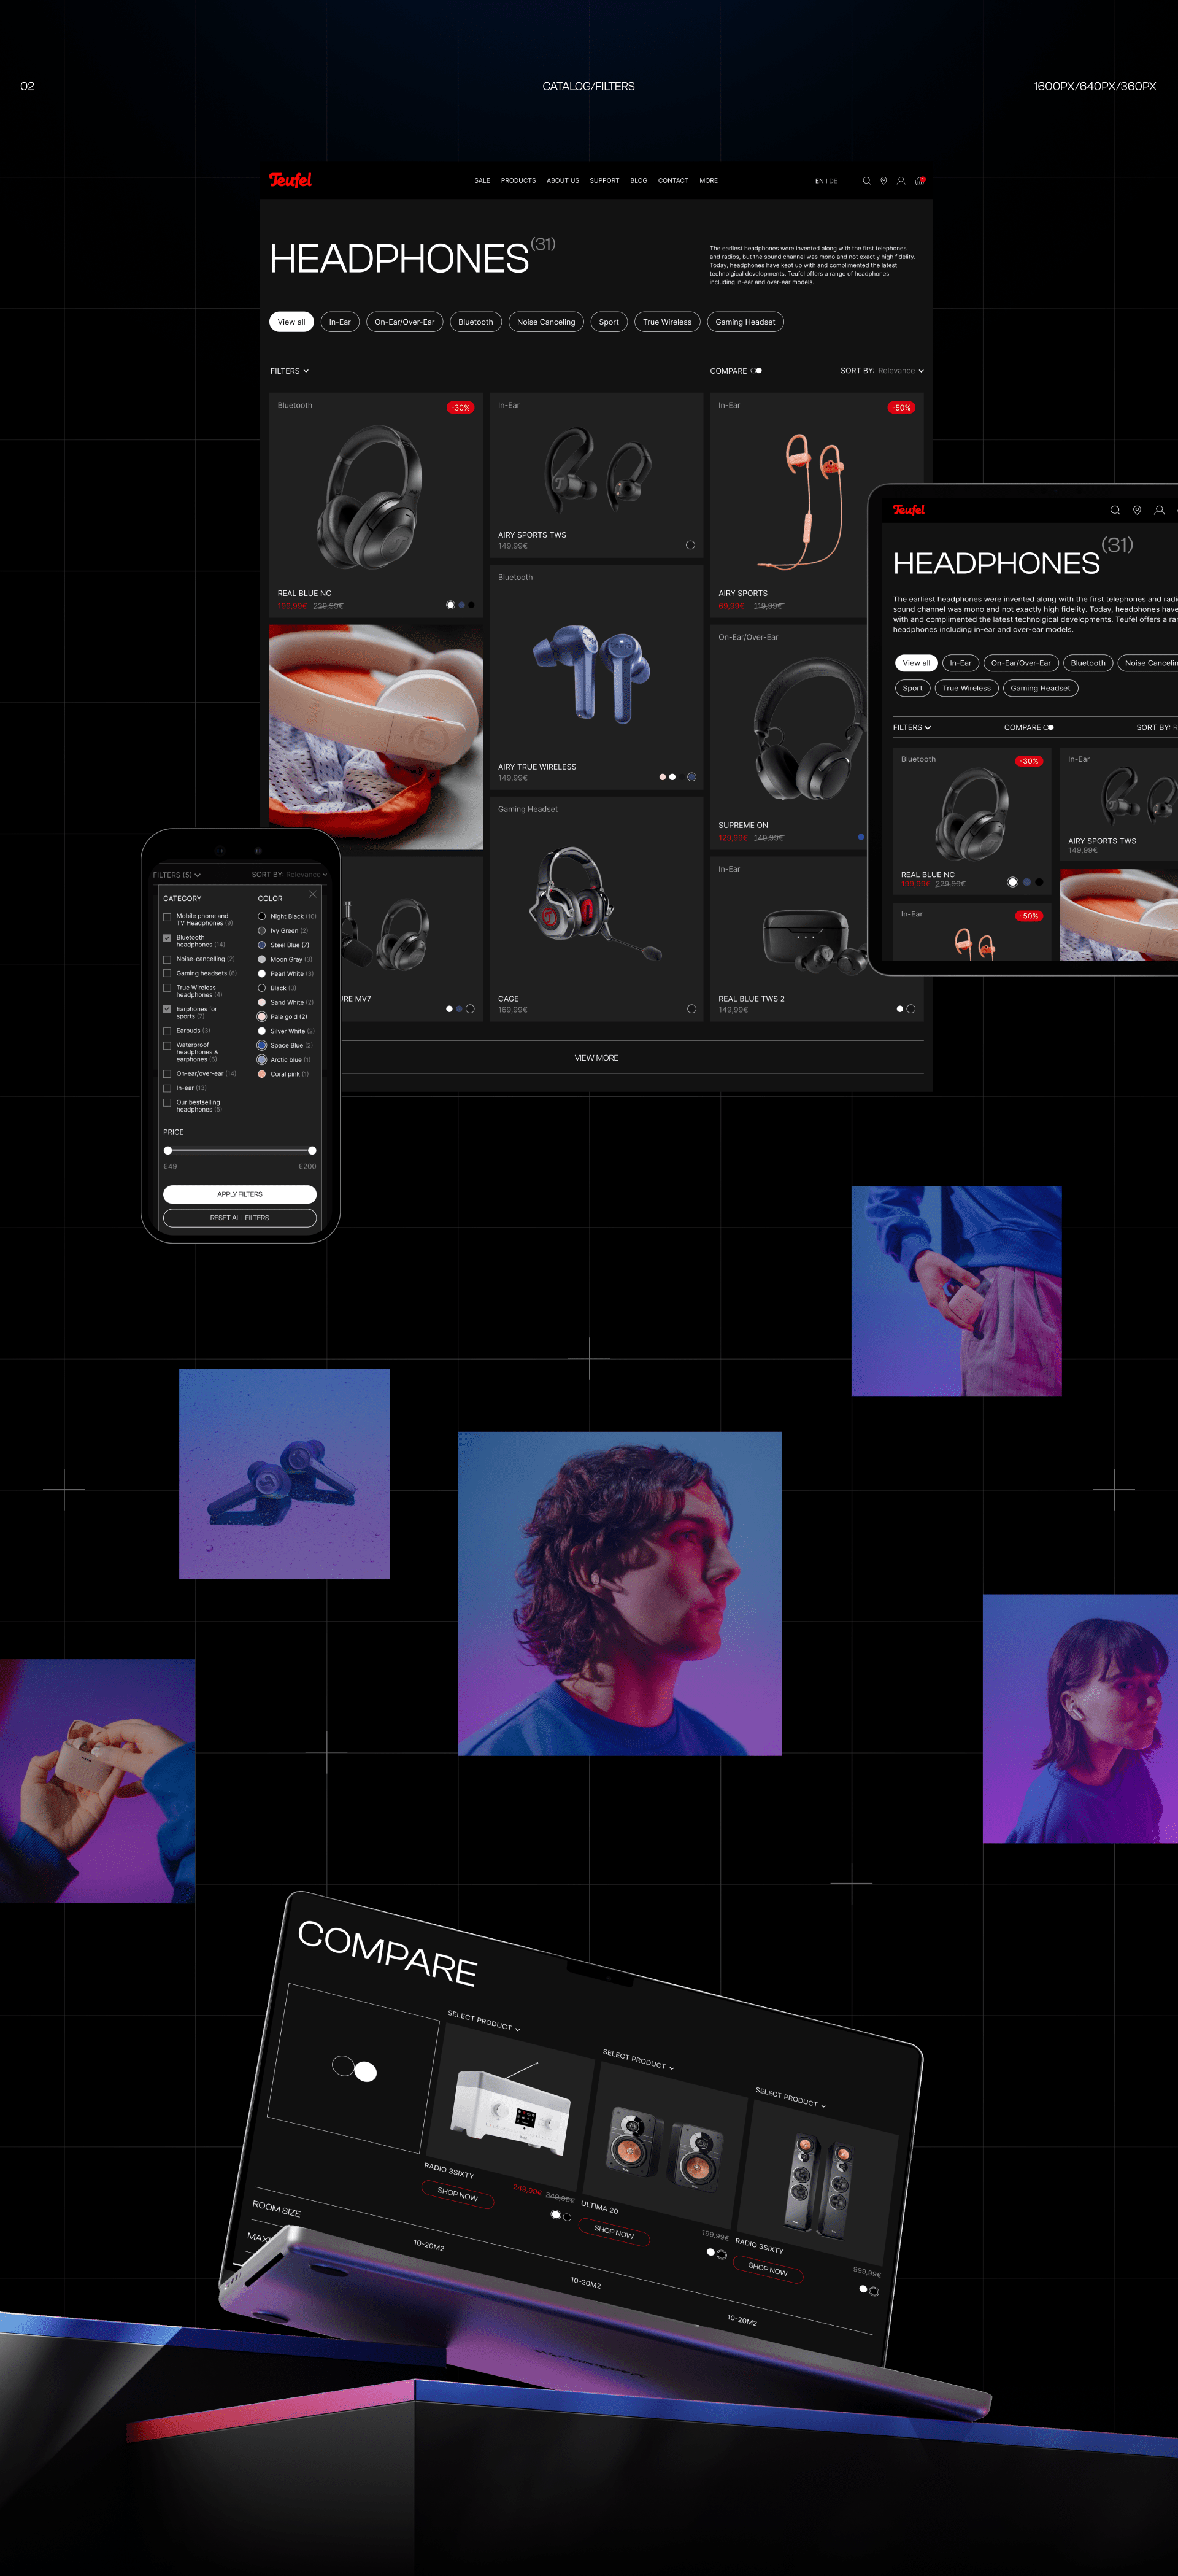Expand the FILTERS dropdown on desktop catalog
This screenshot has height=2576, width=1178.
[289, 371]
